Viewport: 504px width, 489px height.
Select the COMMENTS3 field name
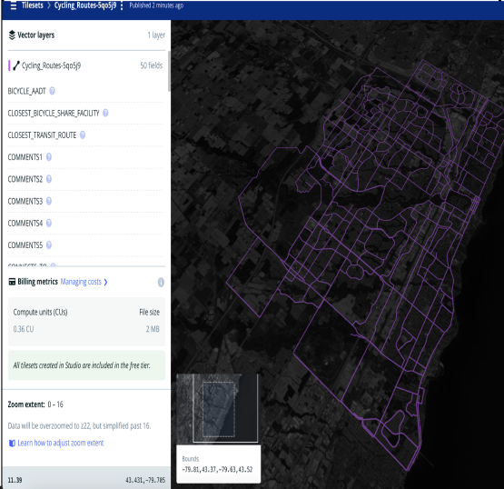[x=25, y=202]
